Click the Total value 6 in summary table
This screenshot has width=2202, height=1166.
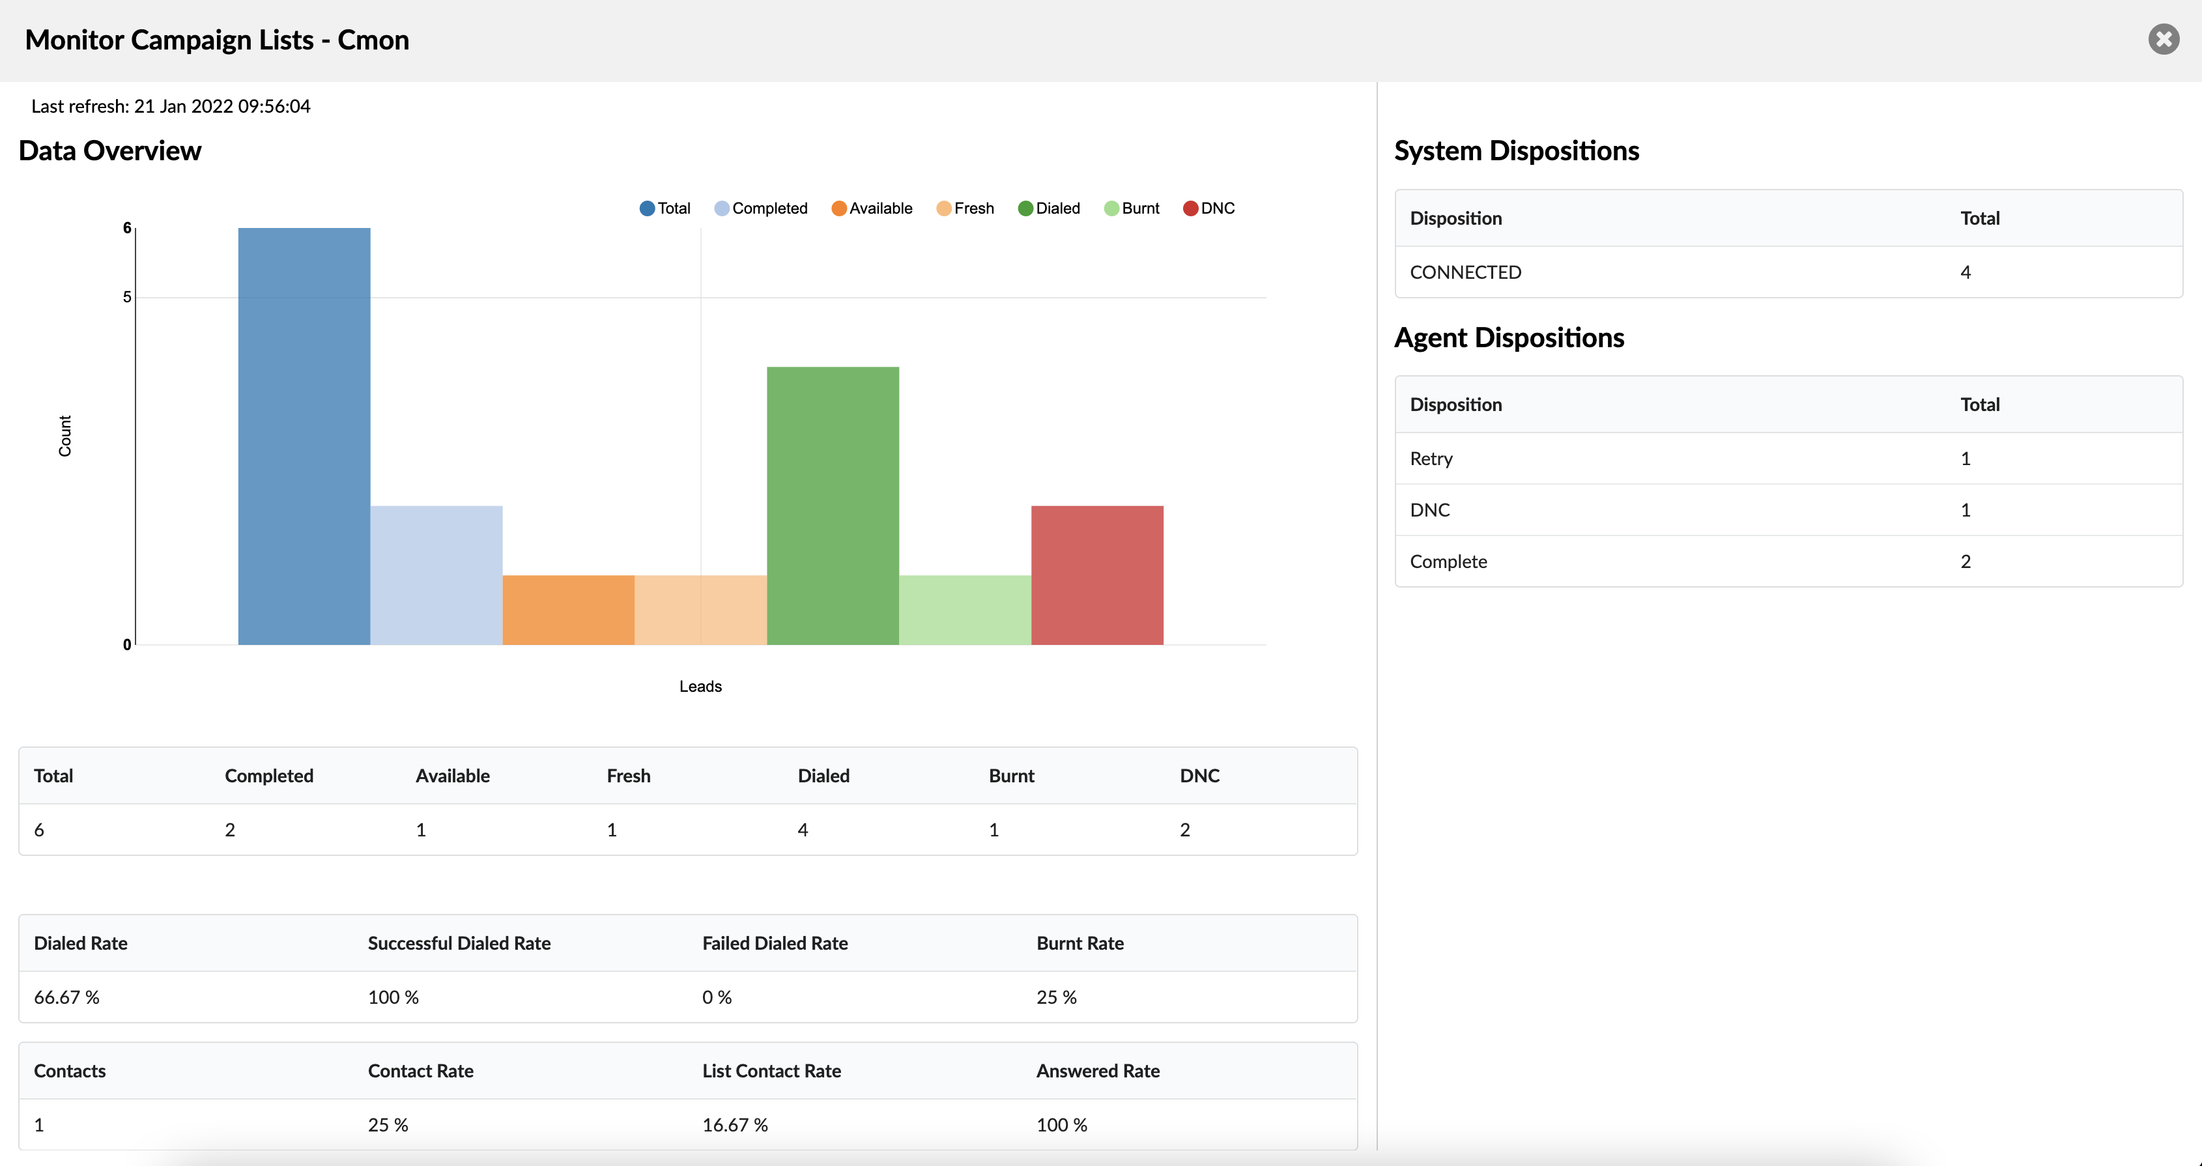38,830
